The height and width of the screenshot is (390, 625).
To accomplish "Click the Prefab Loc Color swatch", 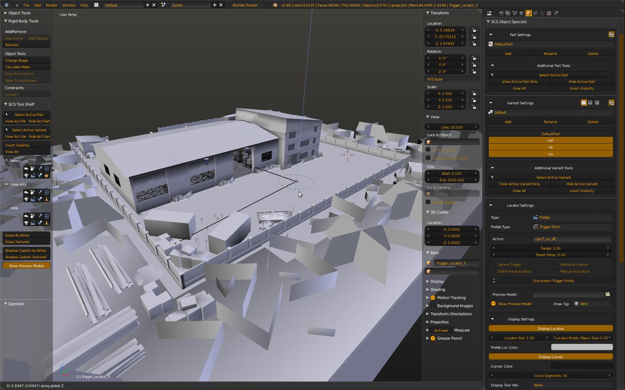I will click(581, 347).
